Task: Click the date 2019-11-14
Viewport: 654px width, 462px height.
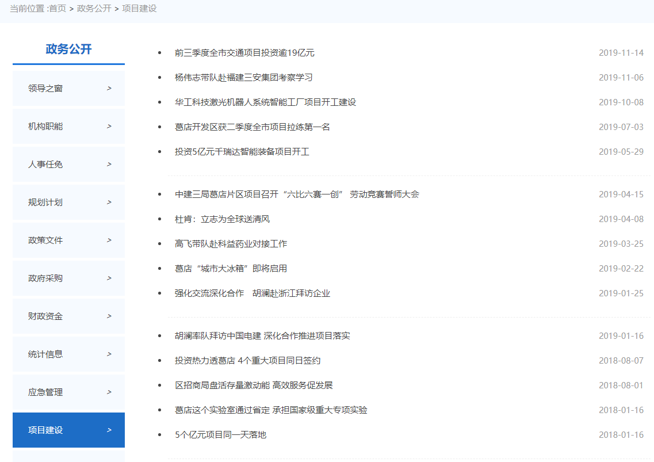Action: (x=621, y=53)
